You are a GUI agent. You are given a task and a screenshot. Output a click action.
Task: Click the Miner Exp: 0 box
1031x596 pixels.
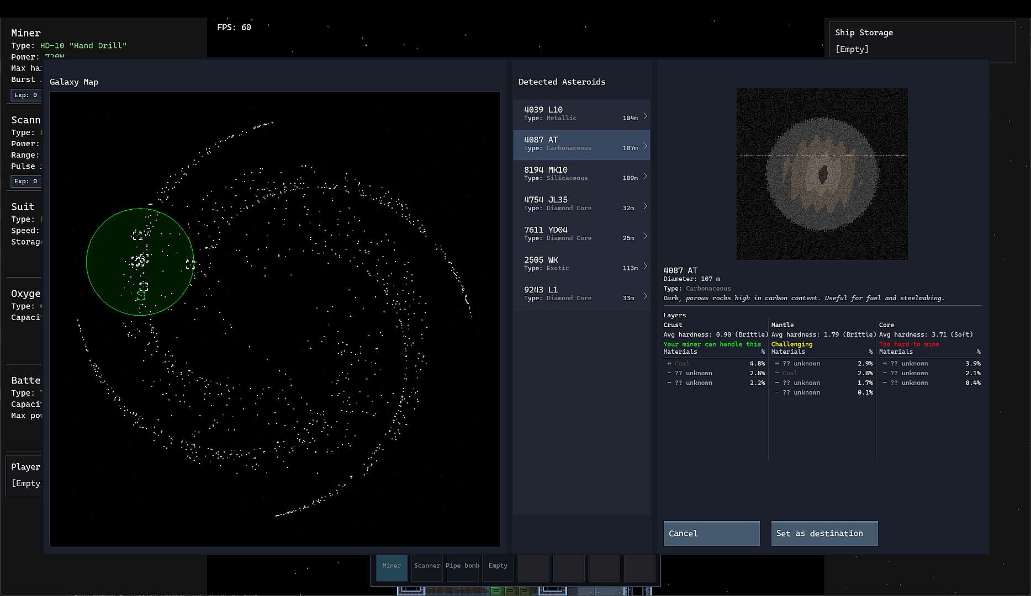pyautogui.click(x=26, y=95)
